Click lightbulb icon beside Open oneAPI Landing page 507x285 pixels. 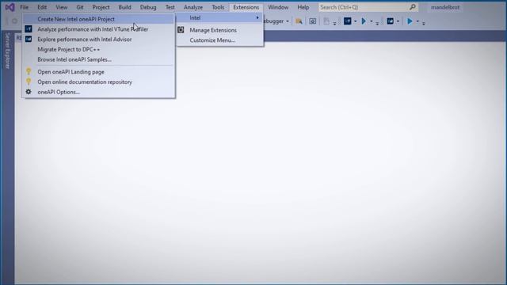[x=29, y=71]
